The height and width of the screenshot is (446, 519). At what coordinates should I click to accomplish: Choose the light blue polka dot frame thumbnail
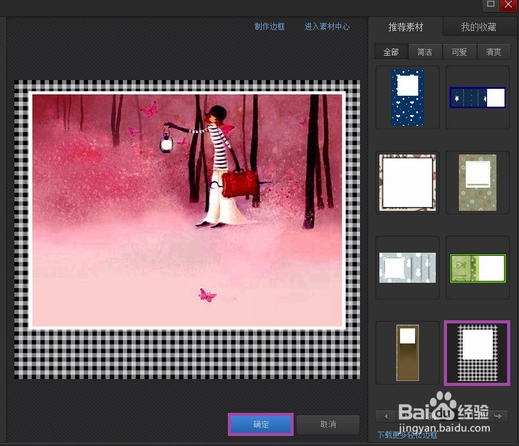(x=408, y=268)
